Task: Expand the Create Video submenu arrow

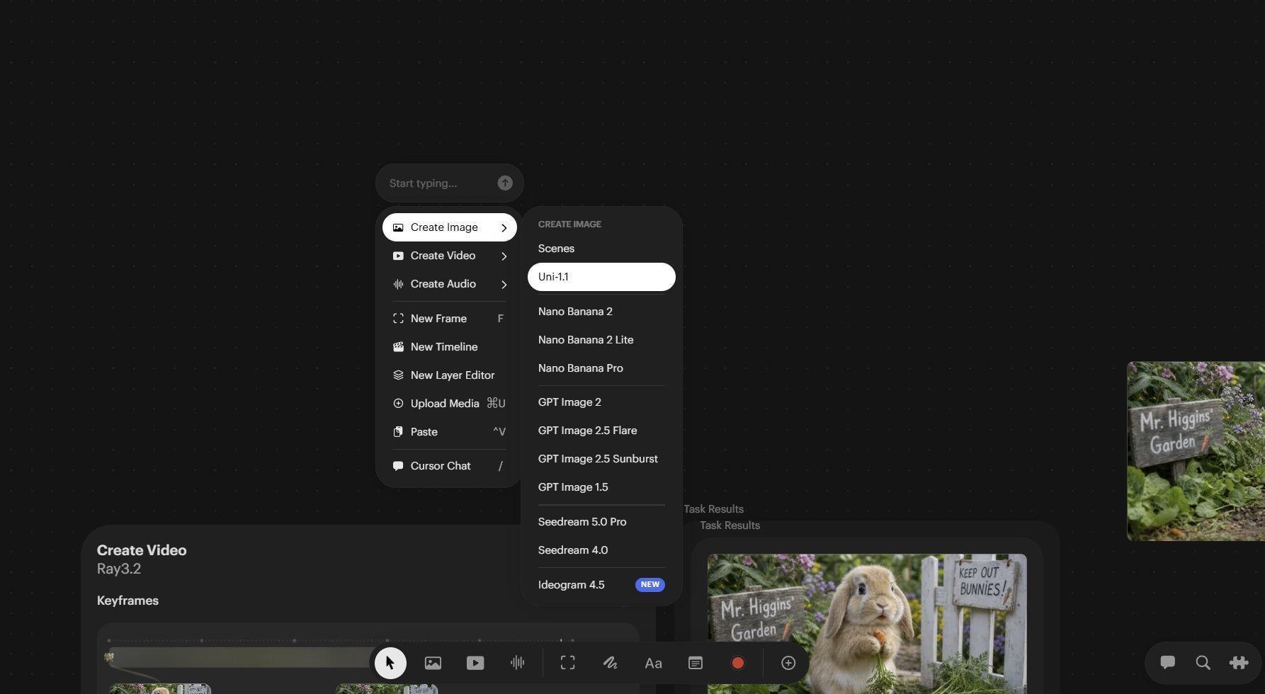Action: pos(504,256)
